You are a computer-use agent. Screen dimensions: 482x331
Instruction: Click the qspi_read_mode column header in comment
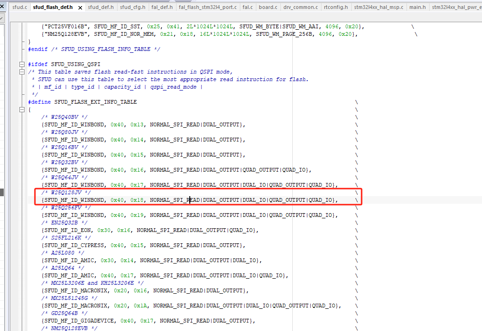pyautogui.click(x=173, y=87)
